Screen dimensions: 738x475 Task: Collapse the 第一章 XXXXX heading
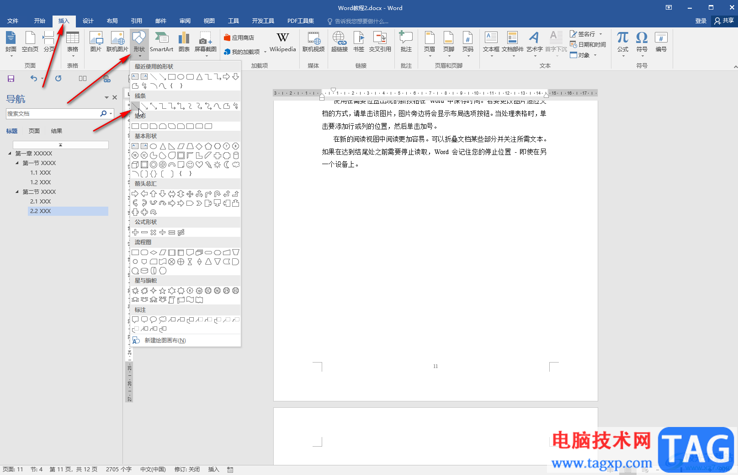point(10,153)
